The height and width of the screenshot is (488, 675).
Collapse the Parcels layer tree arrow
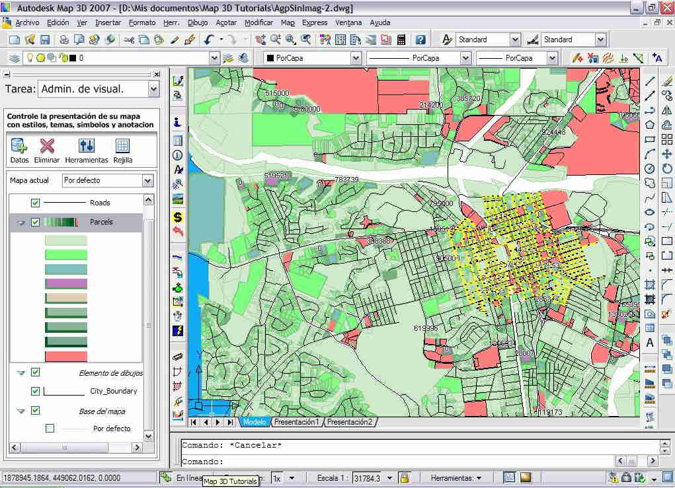(x=21, y=223)
